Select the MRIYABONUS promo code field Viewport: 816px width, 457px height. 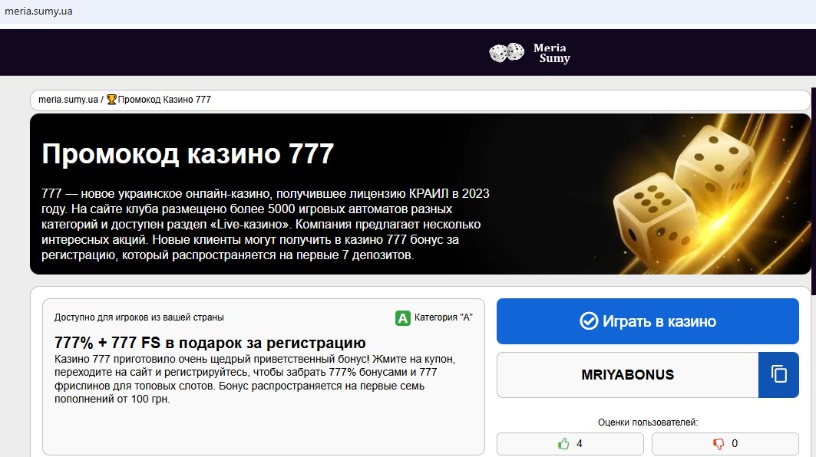point(627,375)
